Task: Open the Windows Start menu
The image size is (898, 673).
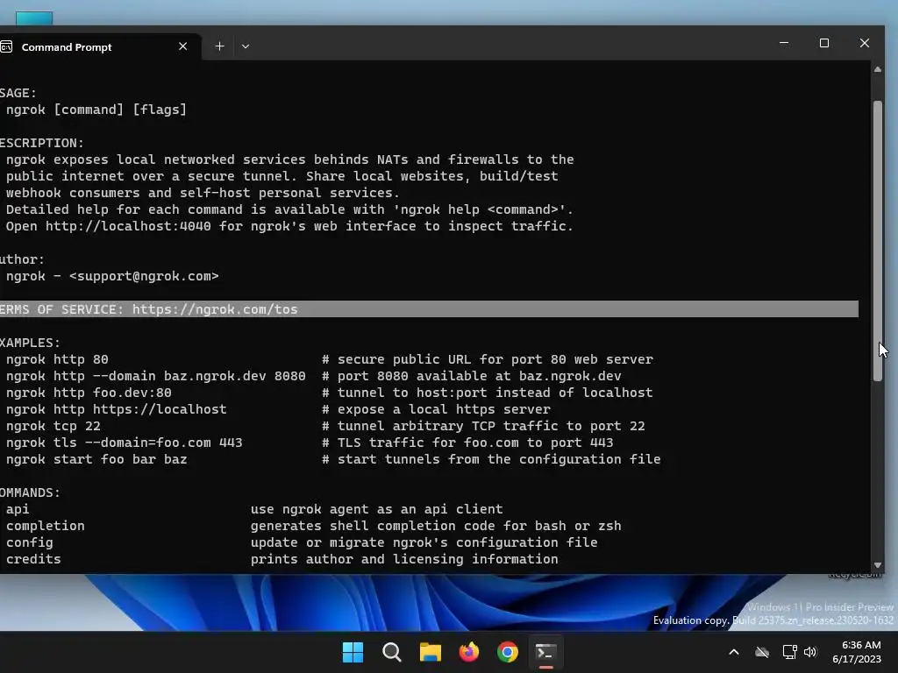Action: [353, 652]
